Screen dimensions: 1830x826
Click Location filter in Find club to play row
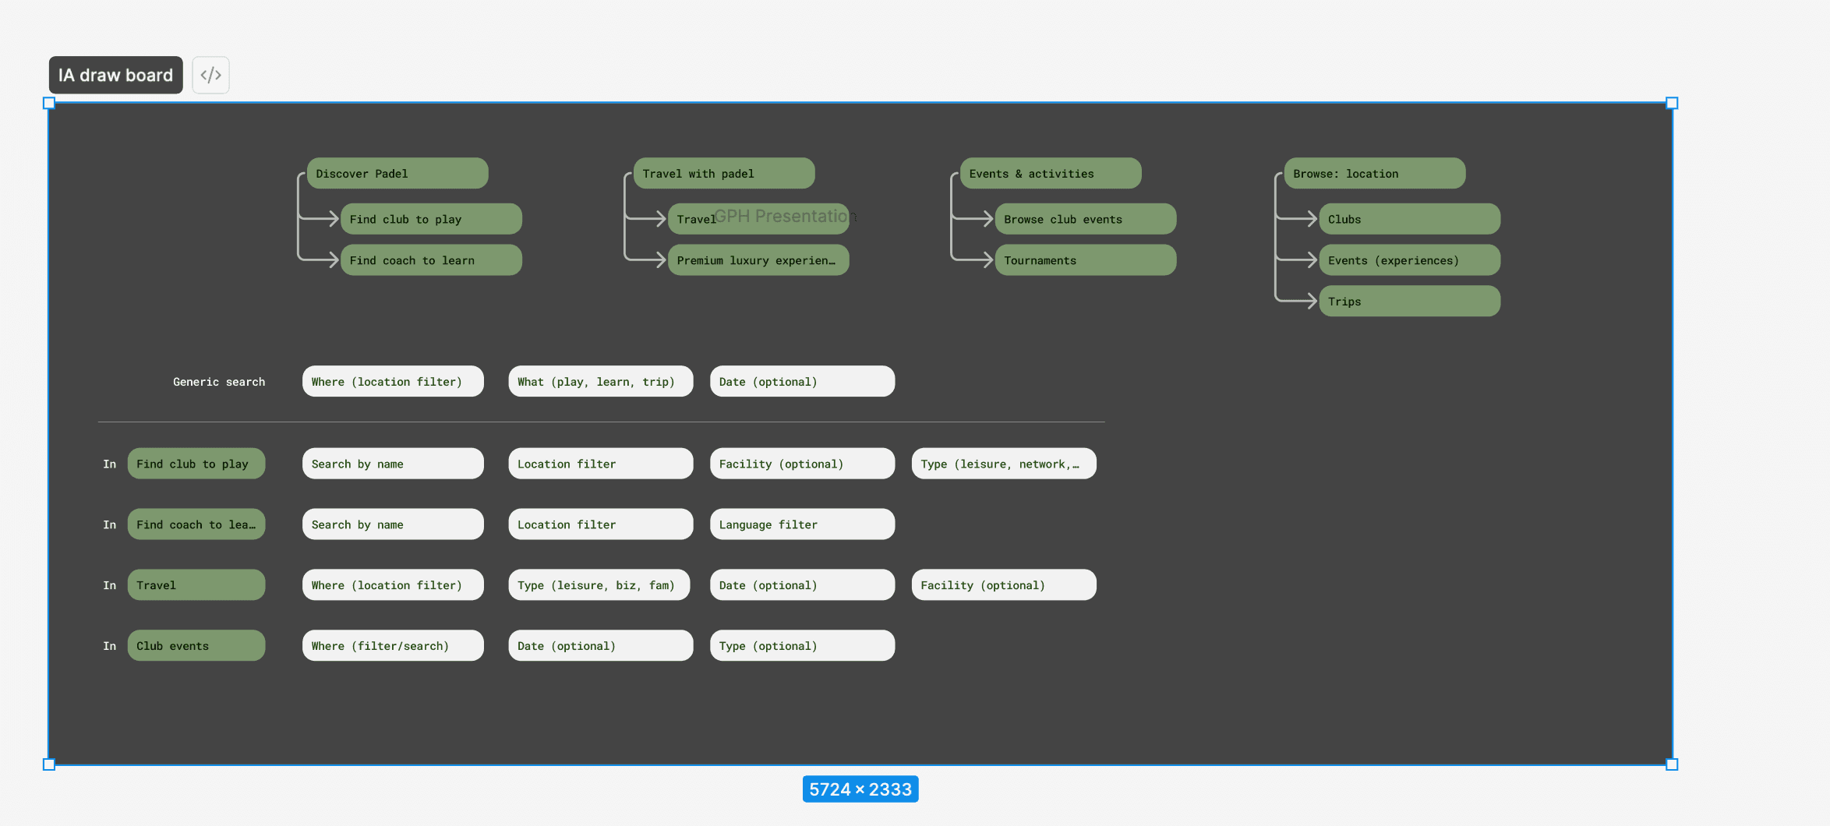601,464
